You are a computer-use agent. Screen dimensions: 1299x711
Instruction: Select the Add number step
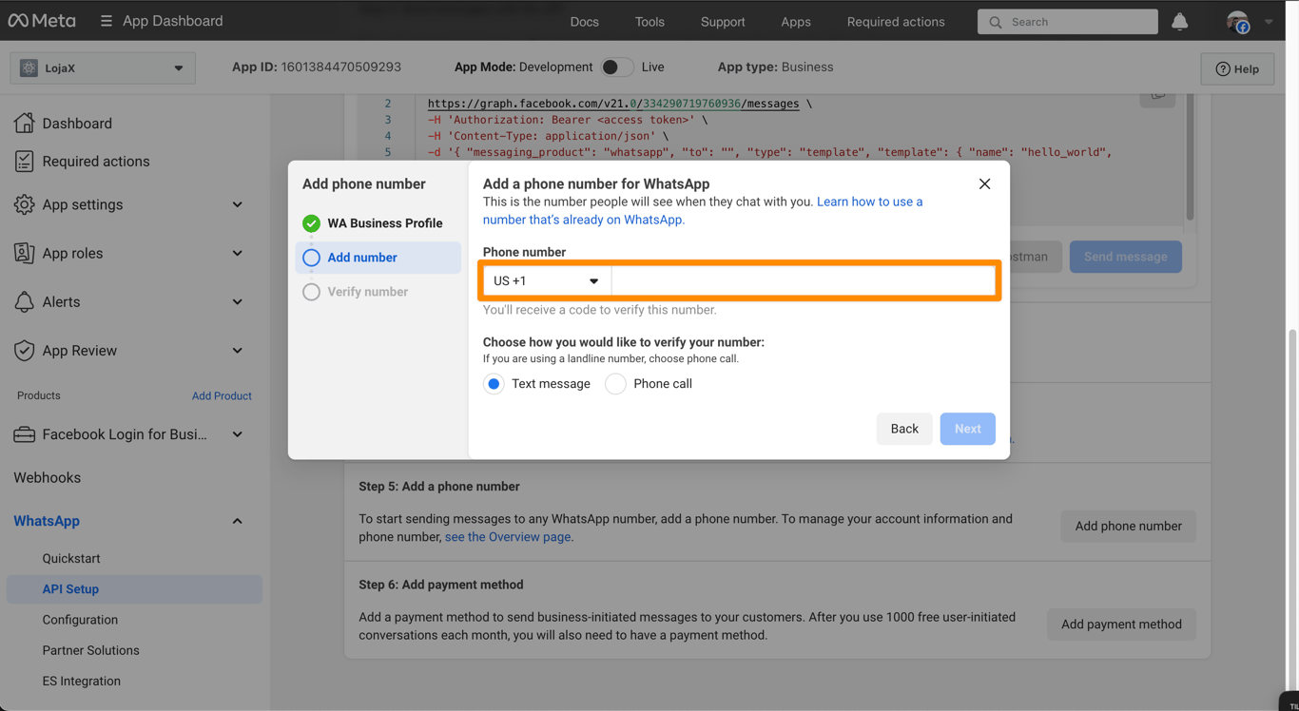pyautogui.click(x=378, y=258)
